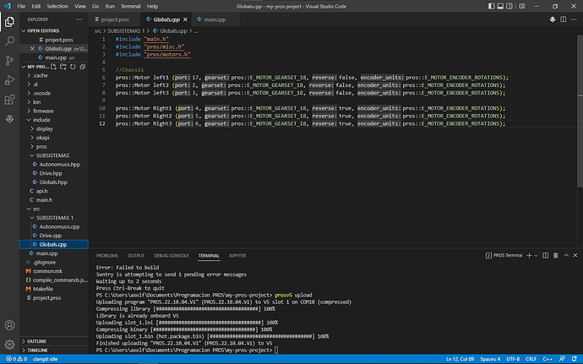The image size is (583, 364).
Task: Expand the .vscode folder
Action: click(x=41, y=94)
